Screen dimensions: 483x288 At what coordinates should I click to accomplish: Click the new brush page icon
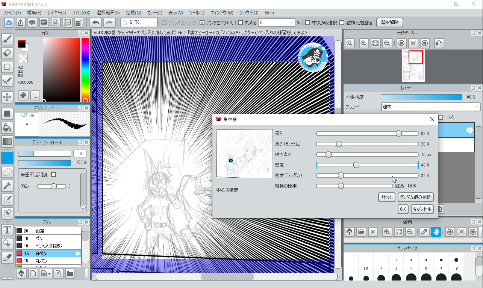point(33,273)
